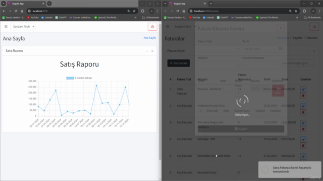Open YouTube bookmark in right window
The image size is (323, 181).
(195, 18)
